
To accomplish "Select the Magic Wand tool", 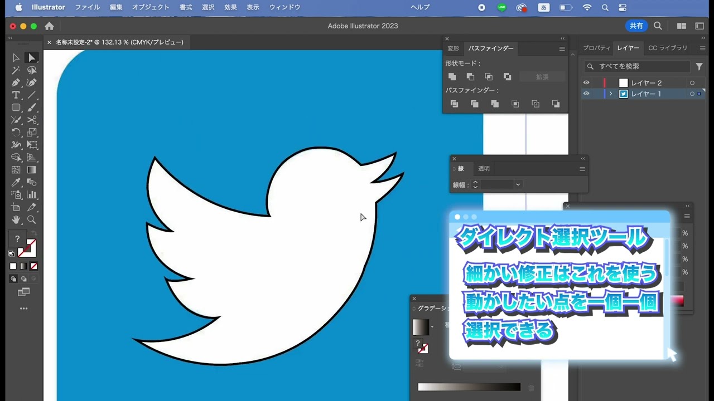I will point(16,70).
